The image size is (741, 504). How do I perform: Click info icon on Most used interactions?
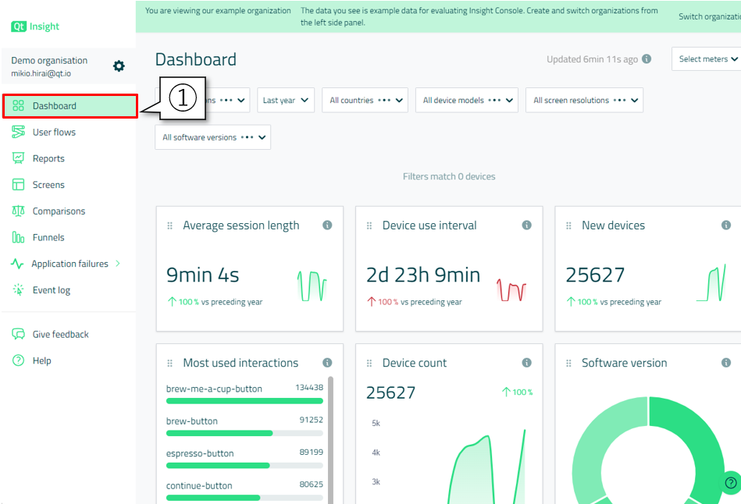pyautogui.click(x=327, y=363)
